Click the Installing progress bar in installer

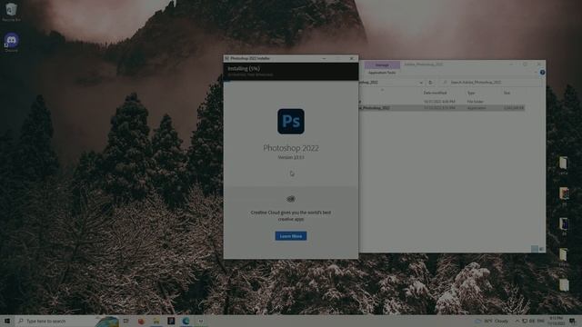(291, 82)
